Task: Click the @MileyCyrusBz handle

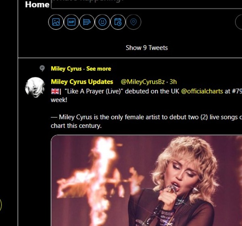Action: click(143, 82)
